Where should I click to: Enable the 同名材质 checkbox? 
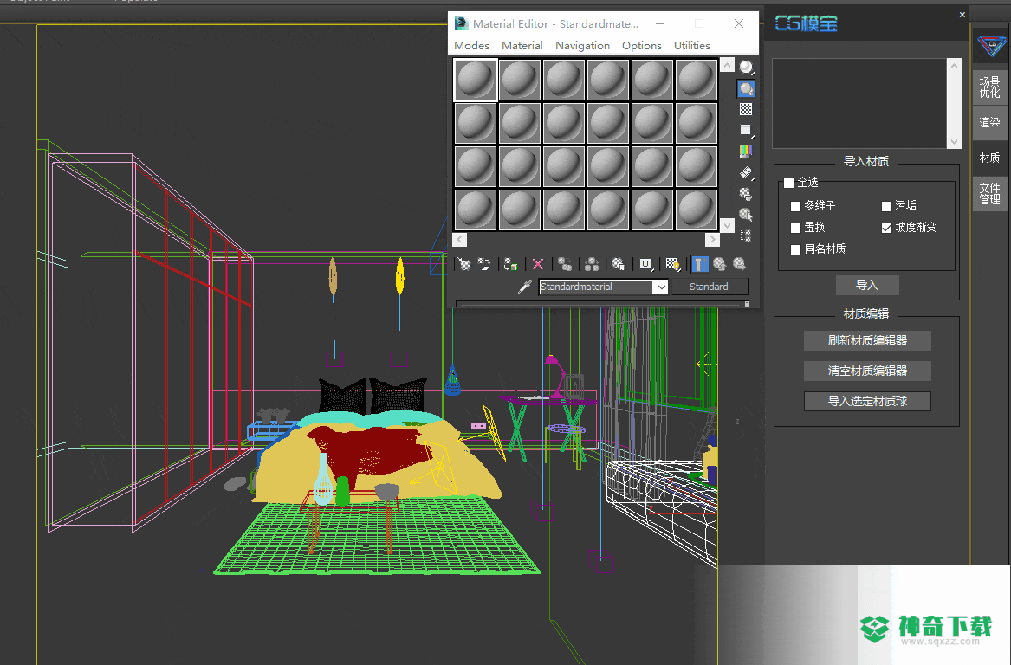(795, 249)
